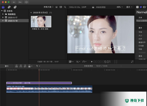Open the 49% zoom level dropdown
The height and width of the screenshot is (106, 147).
(x=120, y=7)
